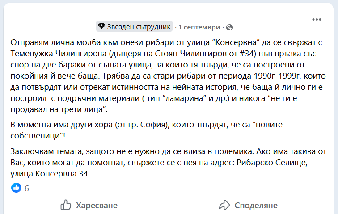Click the thumbs-up icon beside Харесване

[x=66, y=205]
